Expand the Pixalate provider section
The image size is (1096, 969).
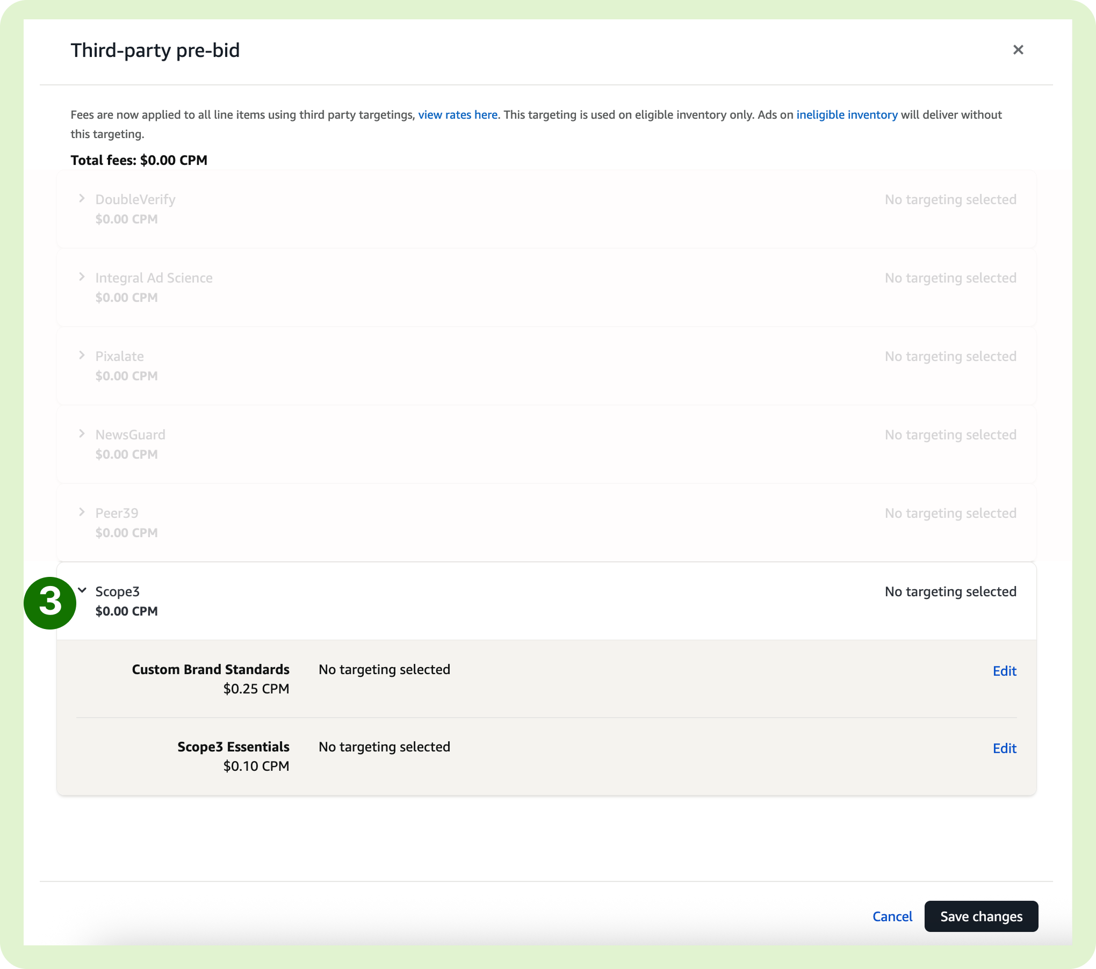tap(82, 356)
